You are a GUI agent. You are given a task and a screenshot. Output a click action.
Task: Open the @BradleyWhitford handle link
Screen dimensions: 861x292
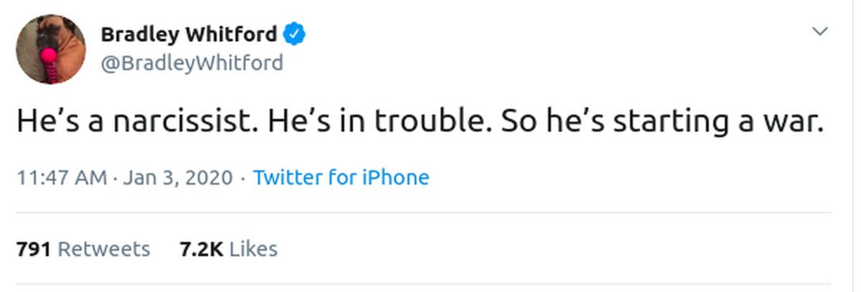192,63
